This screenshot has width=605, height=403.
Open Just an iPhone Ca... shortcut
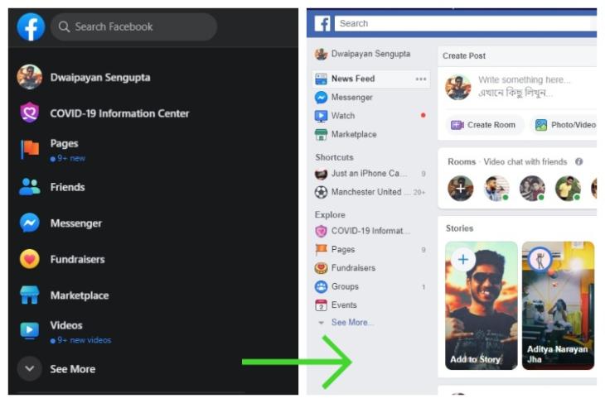coord(361,174)
